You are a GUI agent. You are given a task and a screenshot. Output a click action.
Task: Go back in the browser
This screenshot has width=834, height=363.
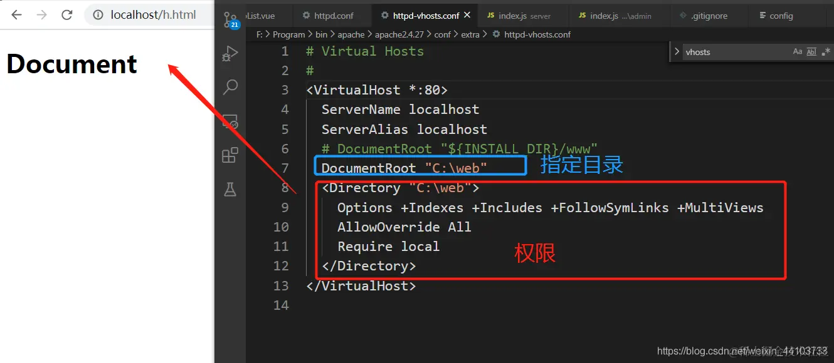point(17,15)
